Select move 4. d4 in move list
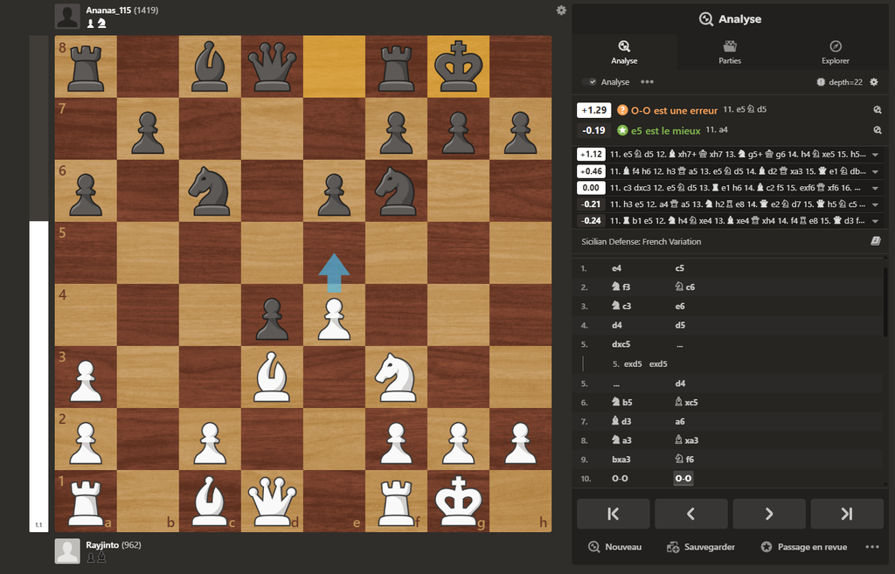The image size is (895, 574). click(x=616, y=325)
